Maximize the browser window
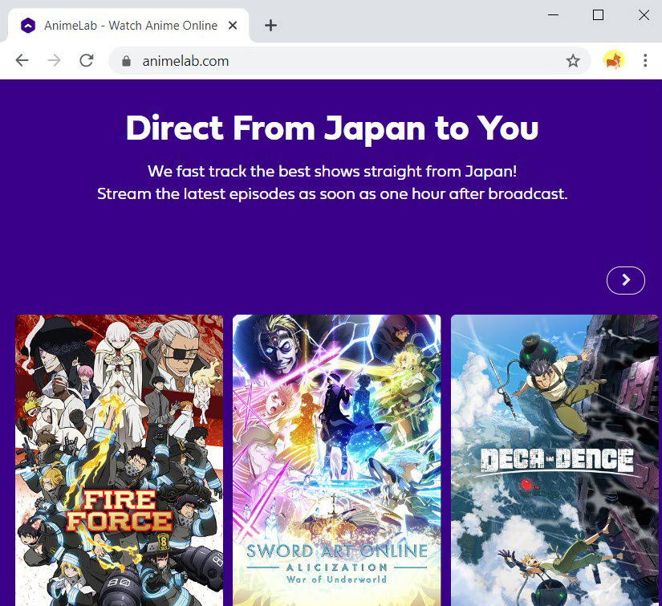Viewport: 662px width, 606px height. click(598, 15)
